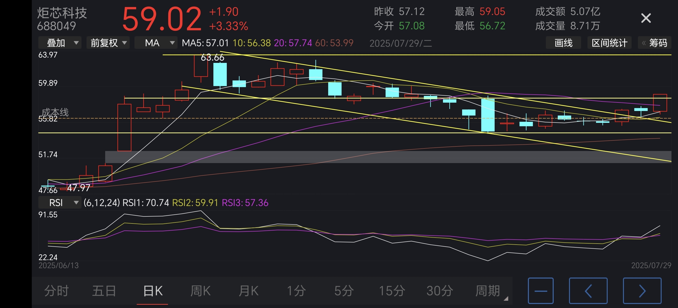Tap the current price 59.02
678x308 pixels.
(x=162, y=19)
